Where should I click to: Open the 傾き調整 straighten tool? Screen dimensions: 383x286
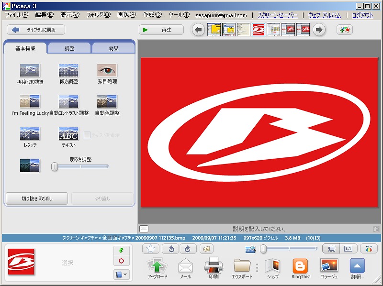click(68, 70)
